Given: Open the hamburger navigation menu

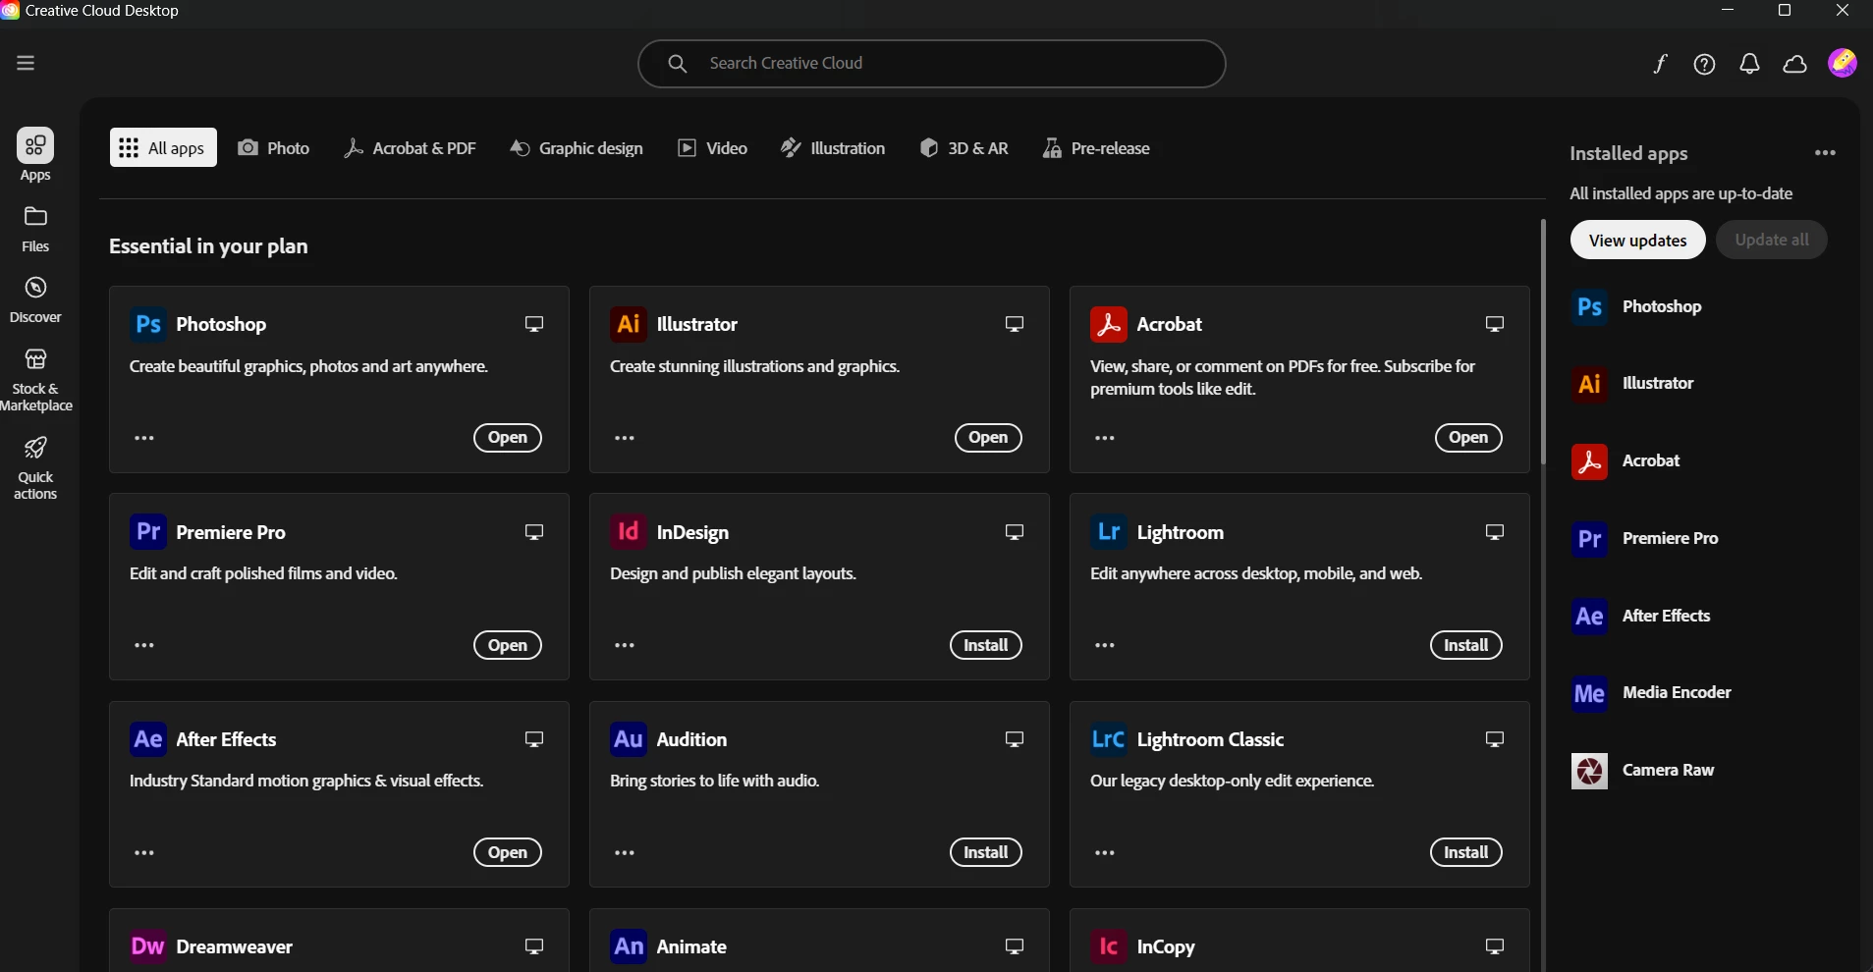Looking at the screenshot, I should coord(26,63).
